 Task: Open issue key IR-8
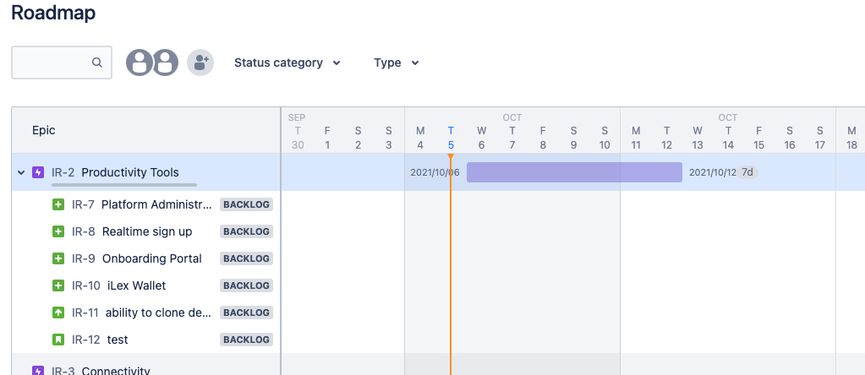84,231
